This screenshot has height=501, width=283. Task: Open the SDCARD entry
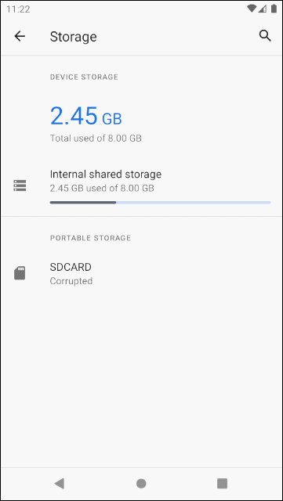click(x=141, y=273)
